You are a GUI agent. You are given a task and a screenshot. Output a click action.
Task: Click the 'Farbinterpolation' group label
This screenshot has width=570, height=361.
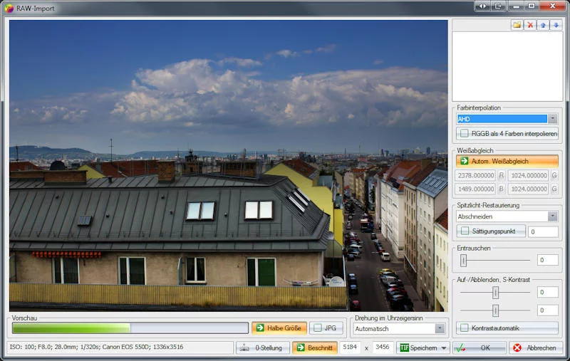(479, 108)
